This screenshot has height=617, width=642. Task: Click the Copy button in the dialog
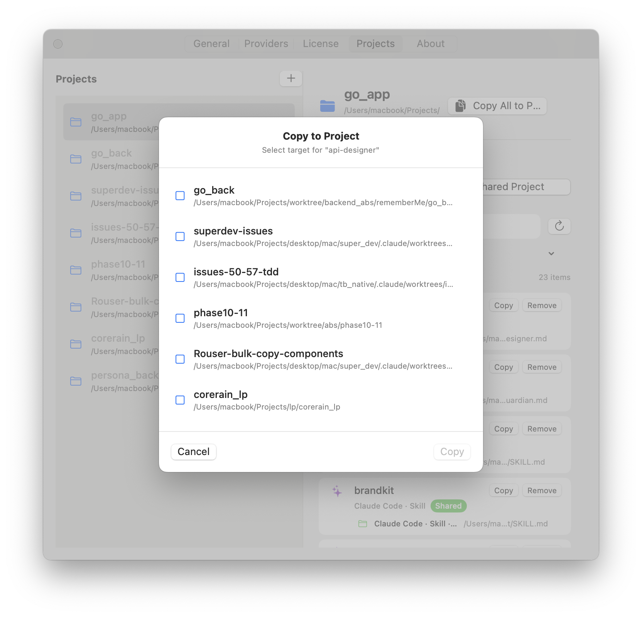(x=452, y=452)
